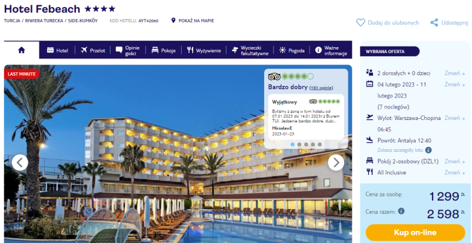Click the heart icon to add to favorites
This screenshot has width=472, height=243.
click(x=360, y=23)
